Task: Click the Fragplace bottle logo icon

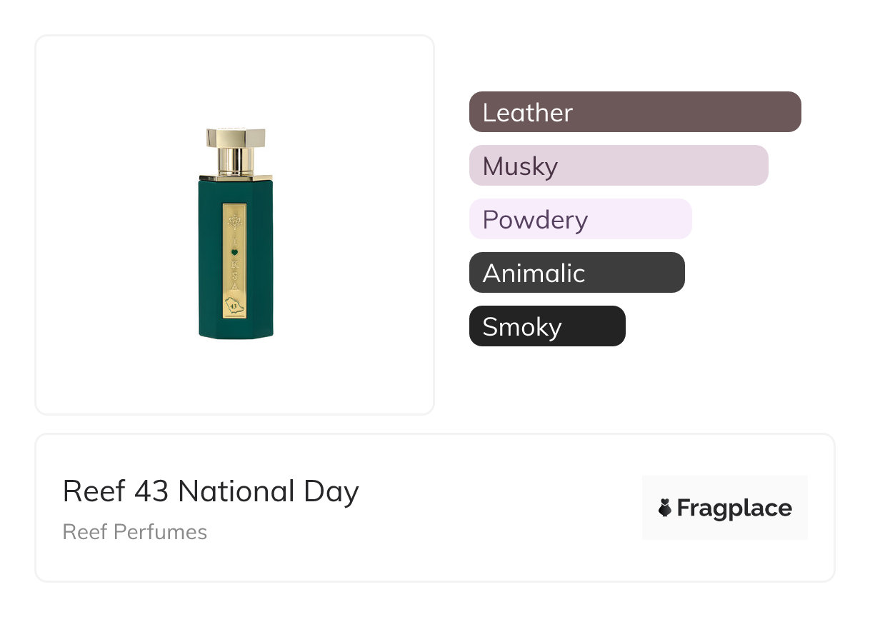Action: click(x=665, y=508)
